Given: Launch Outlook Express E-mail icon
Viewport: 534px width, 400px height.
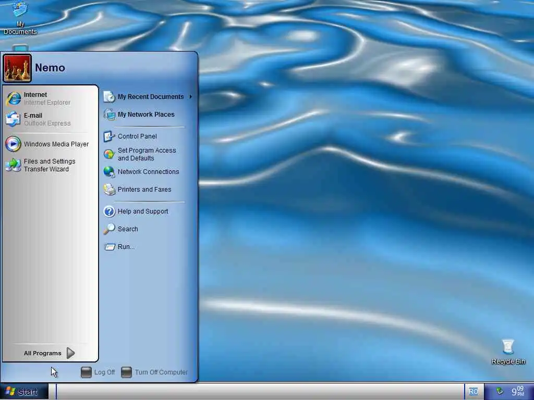Looking at the screenshot, I should [13, 119].
